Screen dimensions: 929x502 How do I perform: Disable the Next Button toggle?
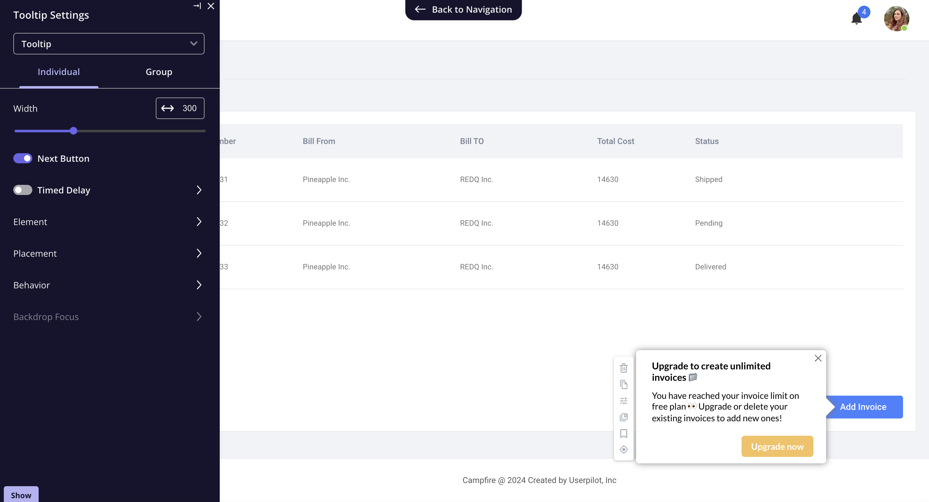23,158
